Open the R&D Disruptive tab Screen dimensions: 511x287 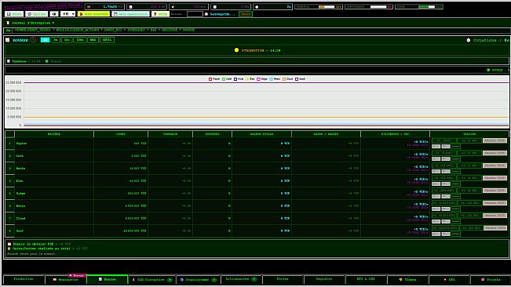click(152, 279)
